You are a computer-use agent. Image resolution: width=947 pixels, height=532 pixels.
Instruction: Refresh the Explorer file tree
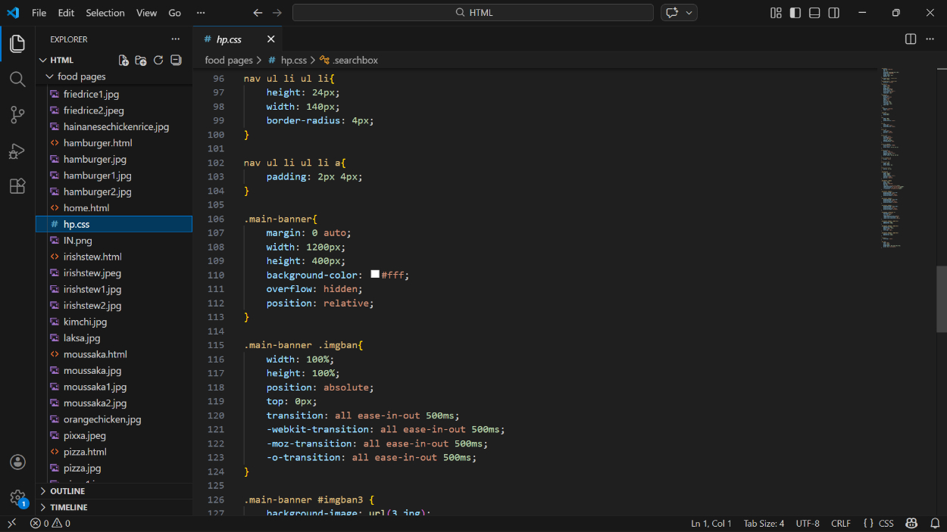pyautogui.click(x=158, y=61)
